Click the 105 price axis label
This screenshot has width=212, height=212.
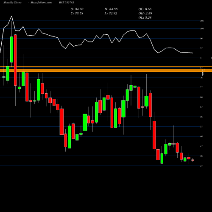pos(202,21)
